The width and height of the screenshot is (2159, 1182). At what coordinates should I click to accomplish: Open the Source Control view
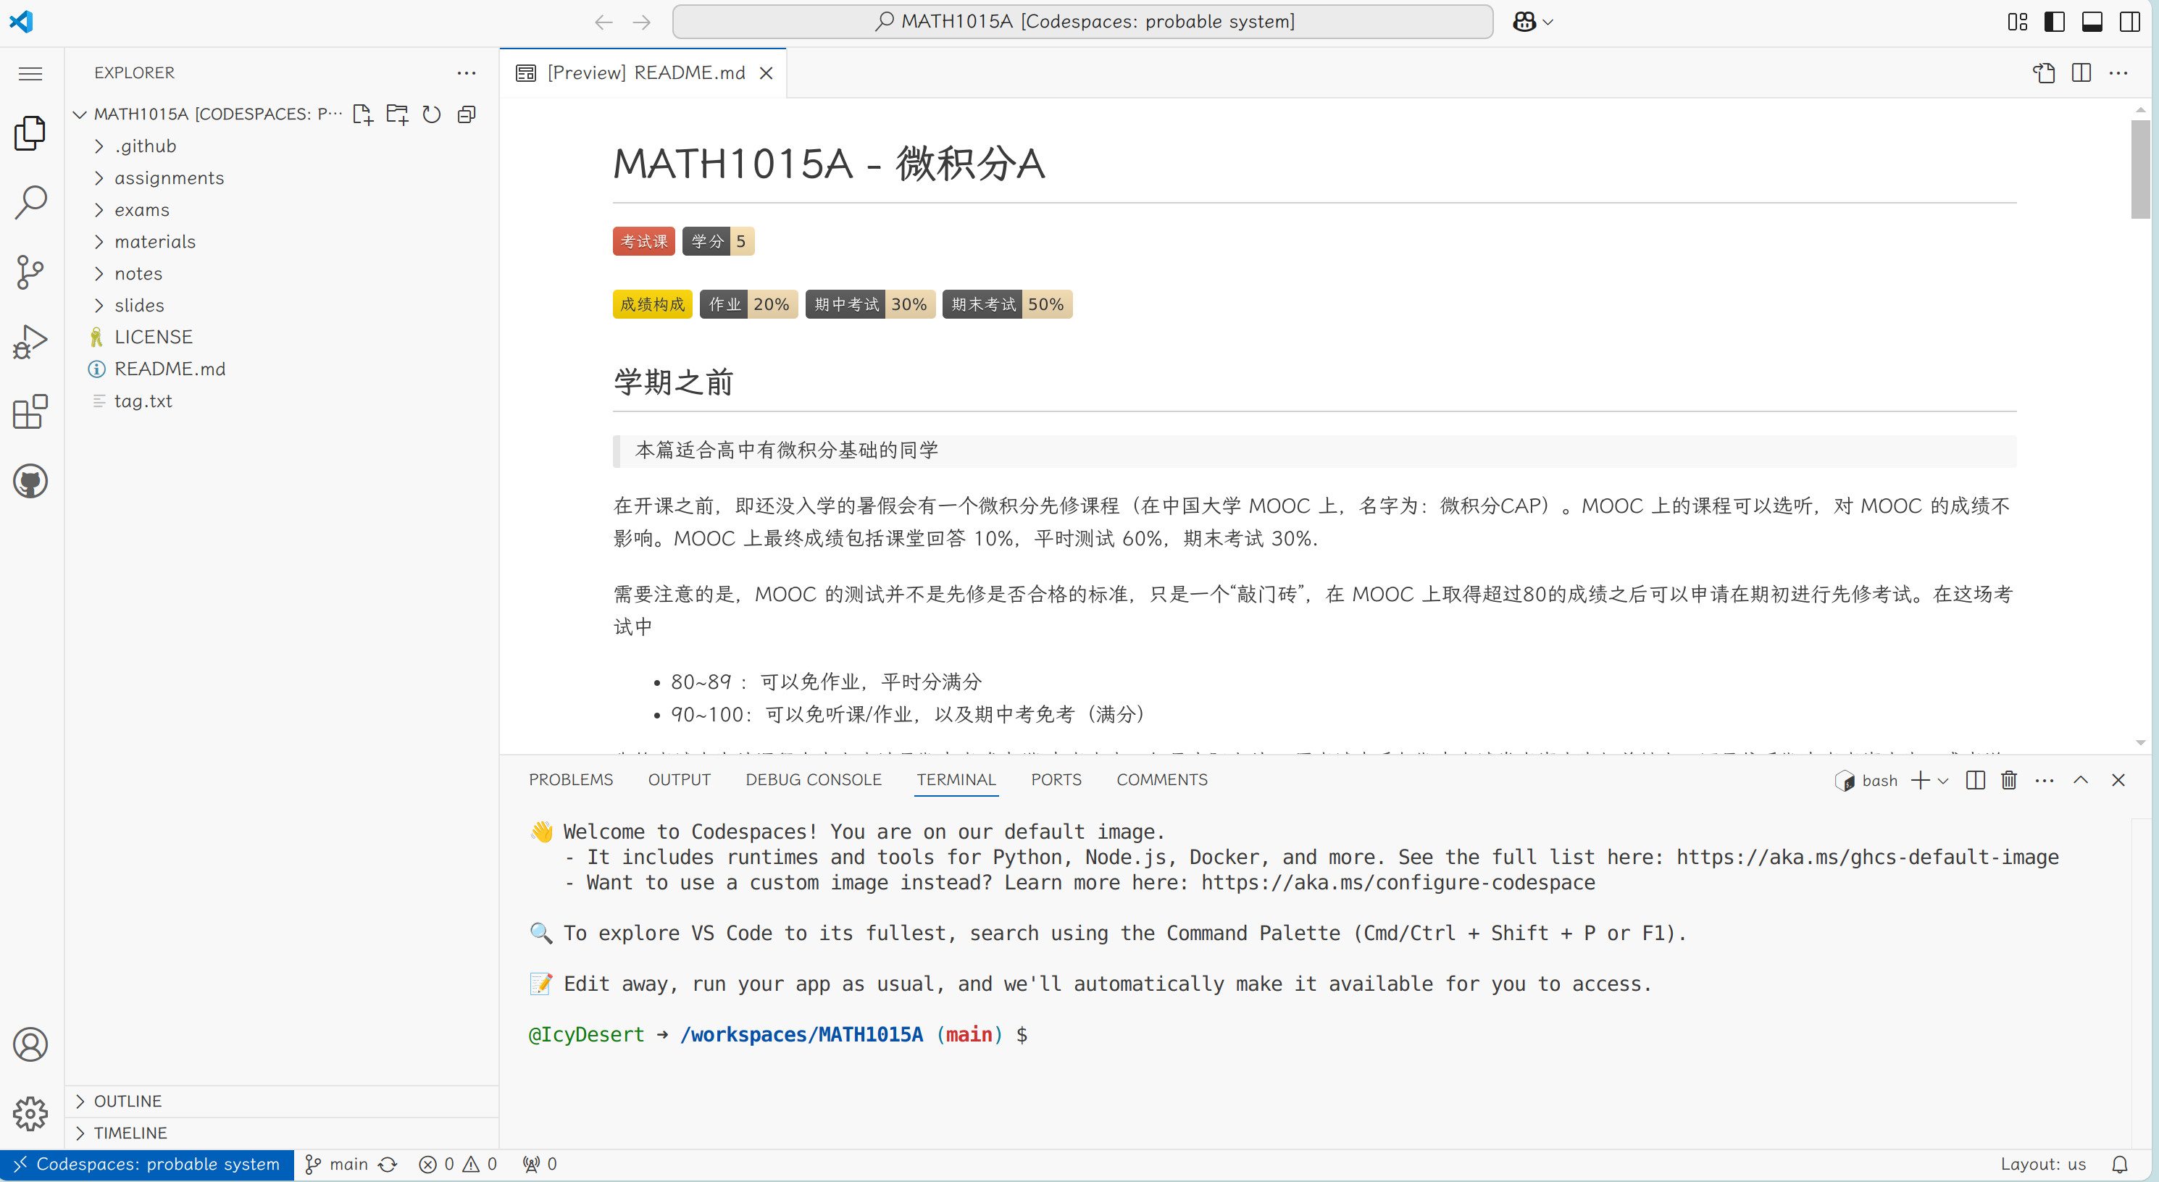[30, 272]
